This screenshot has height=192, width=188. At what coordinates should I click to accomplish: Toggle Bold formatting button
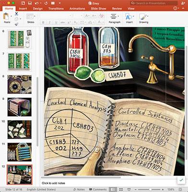pyautogui.click(x=43, y=23)
